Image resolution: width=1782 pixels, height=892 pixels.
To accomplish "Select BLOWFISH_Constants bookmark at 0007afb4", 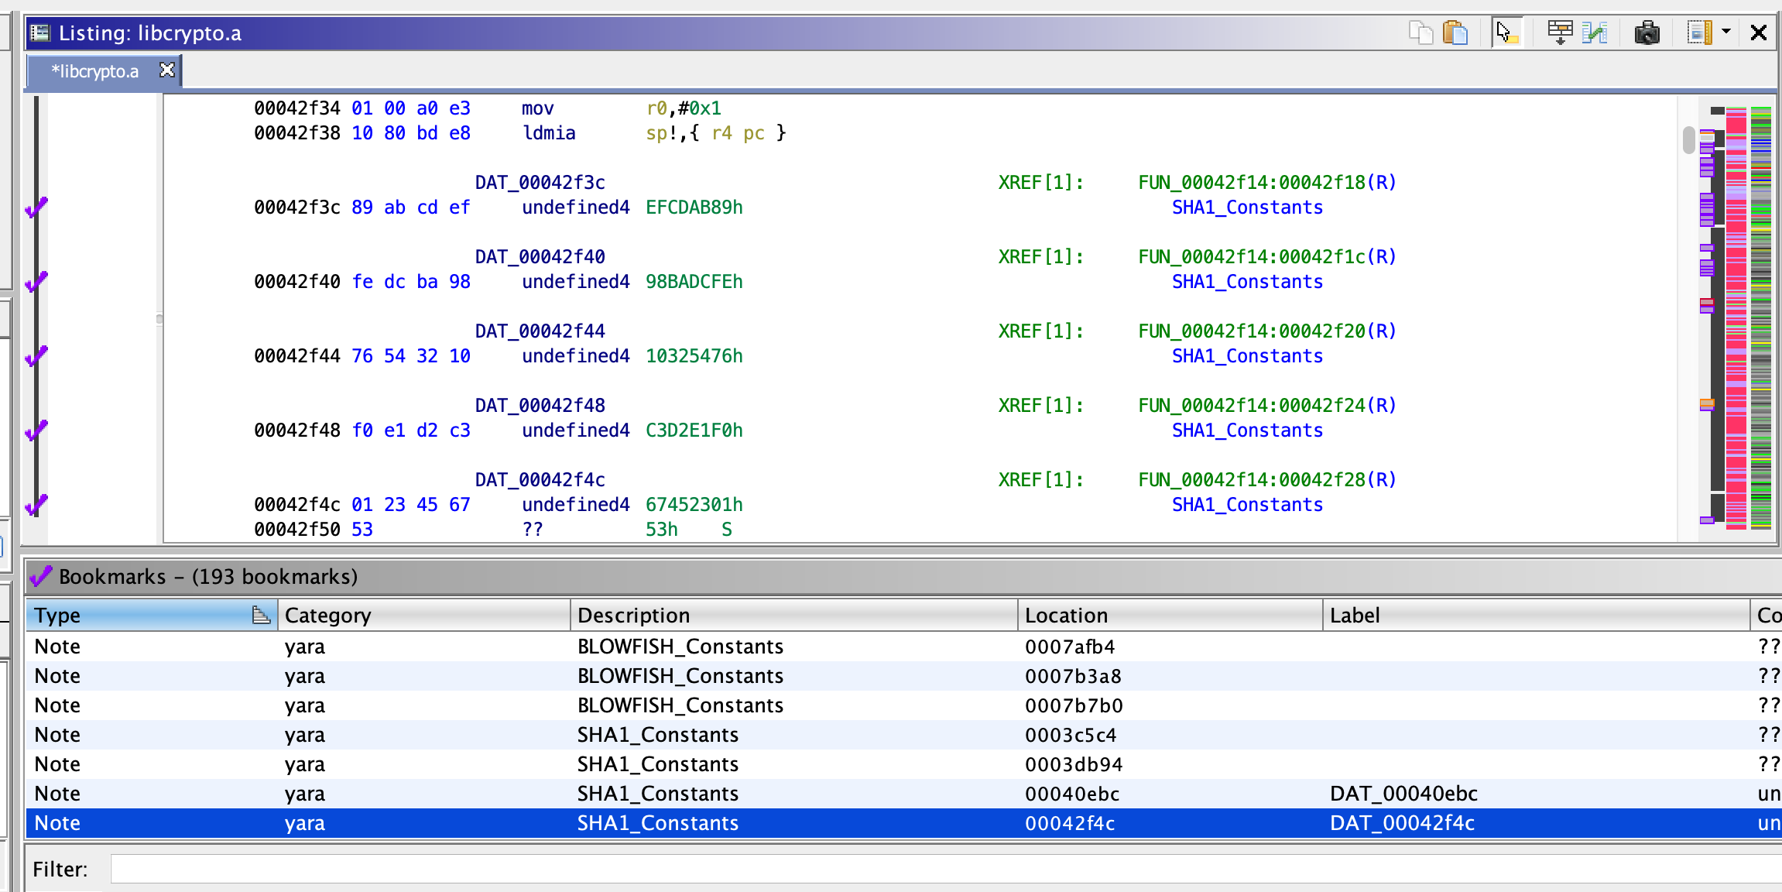I will point(680,647).
